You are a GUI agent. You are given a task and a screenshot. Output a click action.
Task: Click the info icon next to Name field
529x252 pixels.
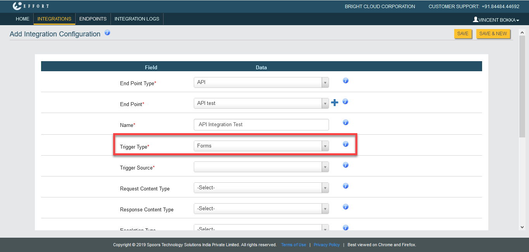pos(346,123)
